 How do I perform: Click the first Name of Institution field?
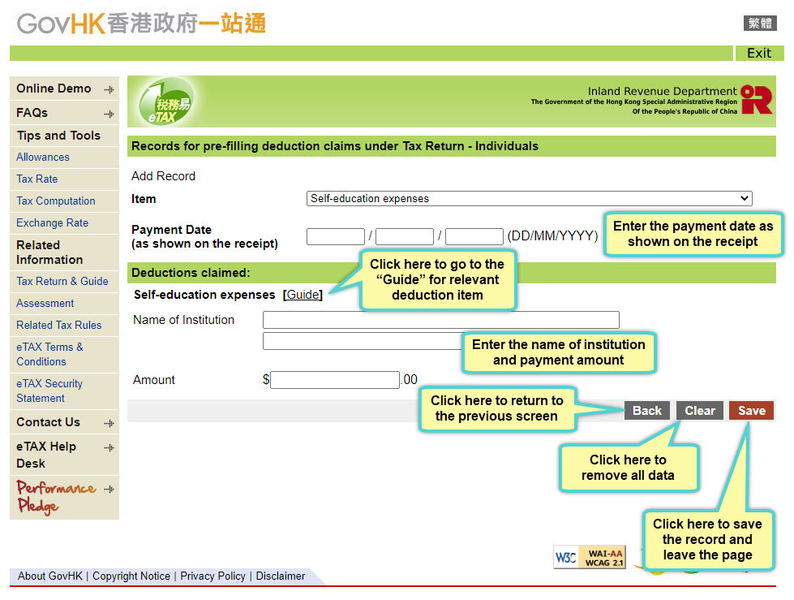[441, 320]
